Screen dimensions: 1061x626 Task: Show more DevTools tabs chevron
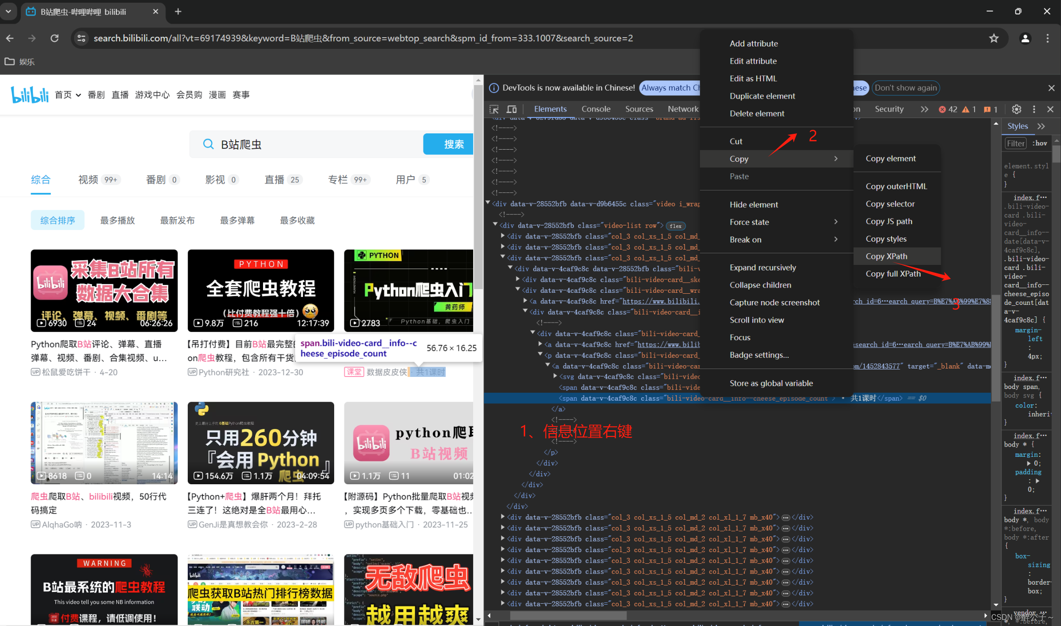pos(924,109)
